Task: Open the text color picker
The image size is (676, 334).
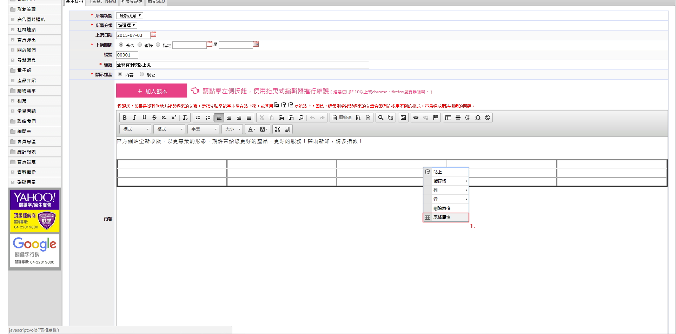Action: 251,129
